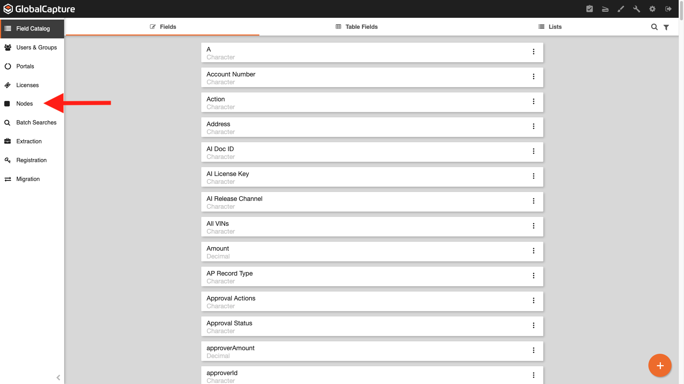The width and height of the screenshot is (684, 384).
Task: Click the clipboard check icon in header
Action: tap(590, 9)
